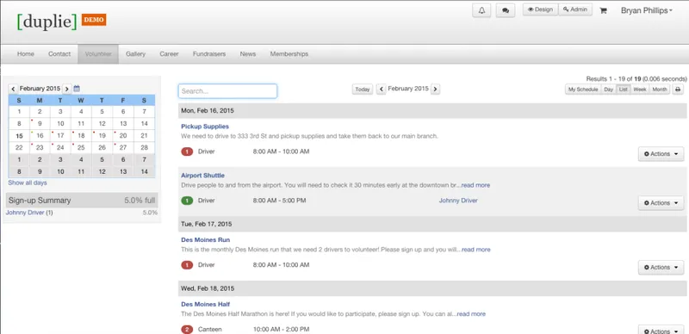
Task: Expand Des Moines Half description read more
Action: 471,314
